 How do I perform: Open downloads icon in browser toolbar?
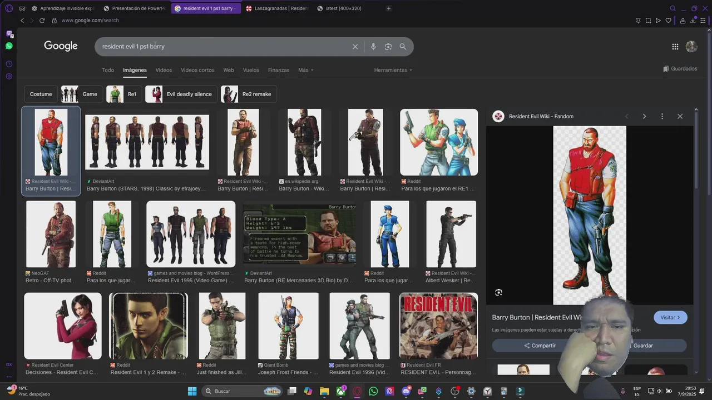click(693, 21)
